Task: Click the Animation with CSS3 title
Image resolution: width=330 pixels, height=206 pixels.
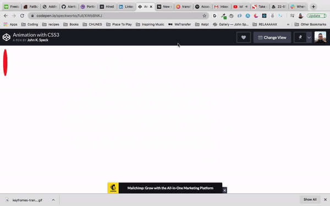Action: (x=36, y=35)
